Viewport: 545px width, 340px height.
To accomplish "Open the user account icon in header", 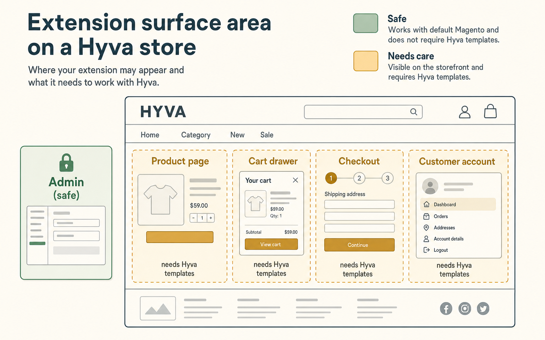I will (x=464, y=112).
